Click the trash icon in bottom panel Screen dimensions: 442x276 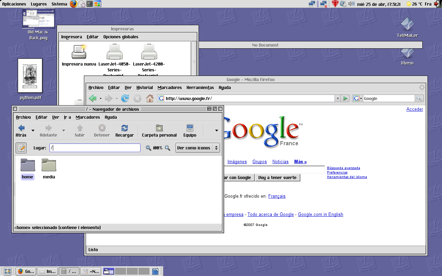155,271
